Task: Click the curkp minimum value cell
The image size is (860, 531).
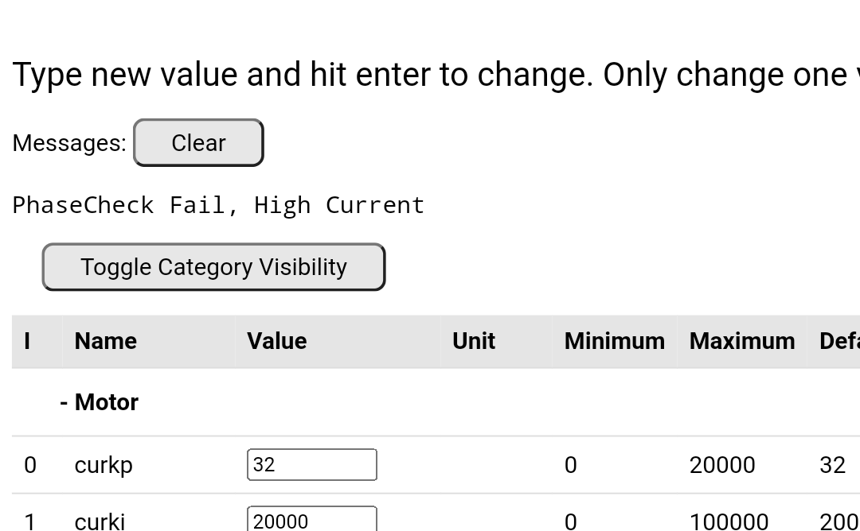Action: click(570, 465)
